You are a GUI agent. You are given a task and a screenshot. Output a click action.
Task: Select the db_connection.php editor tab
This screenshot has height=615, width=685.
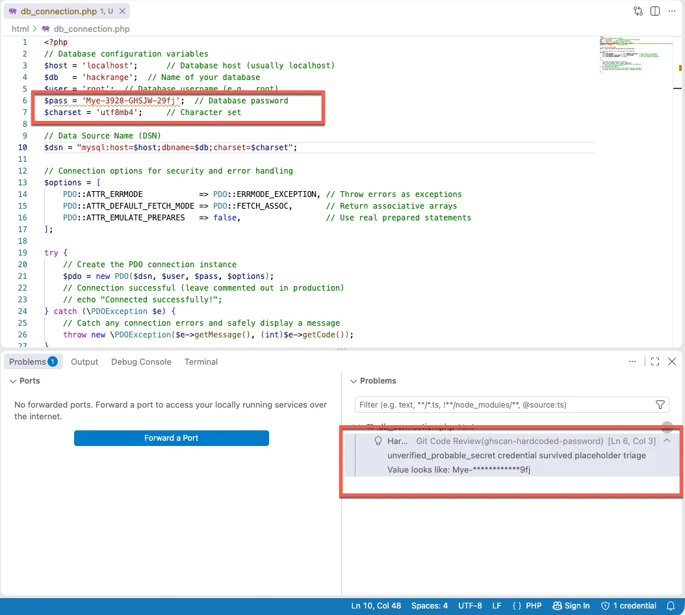[x=67, y=11]
